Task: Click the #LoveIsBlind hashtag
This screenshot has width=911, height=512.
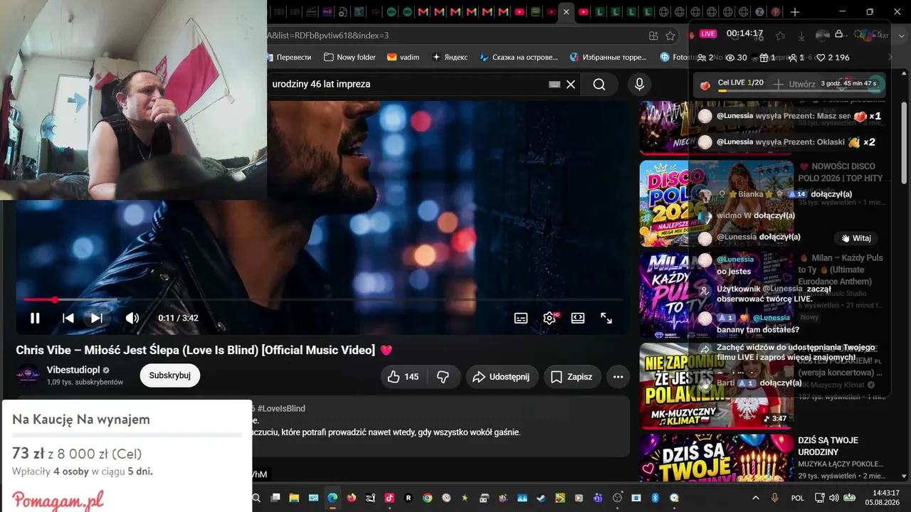Action: (281, 409)
